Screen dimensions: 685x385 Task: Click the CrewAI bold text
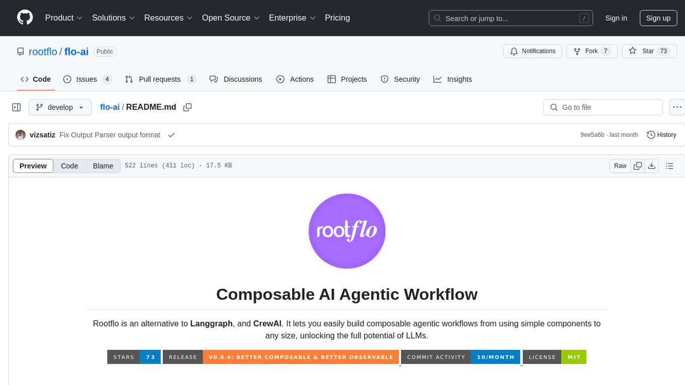pos(267,324)
